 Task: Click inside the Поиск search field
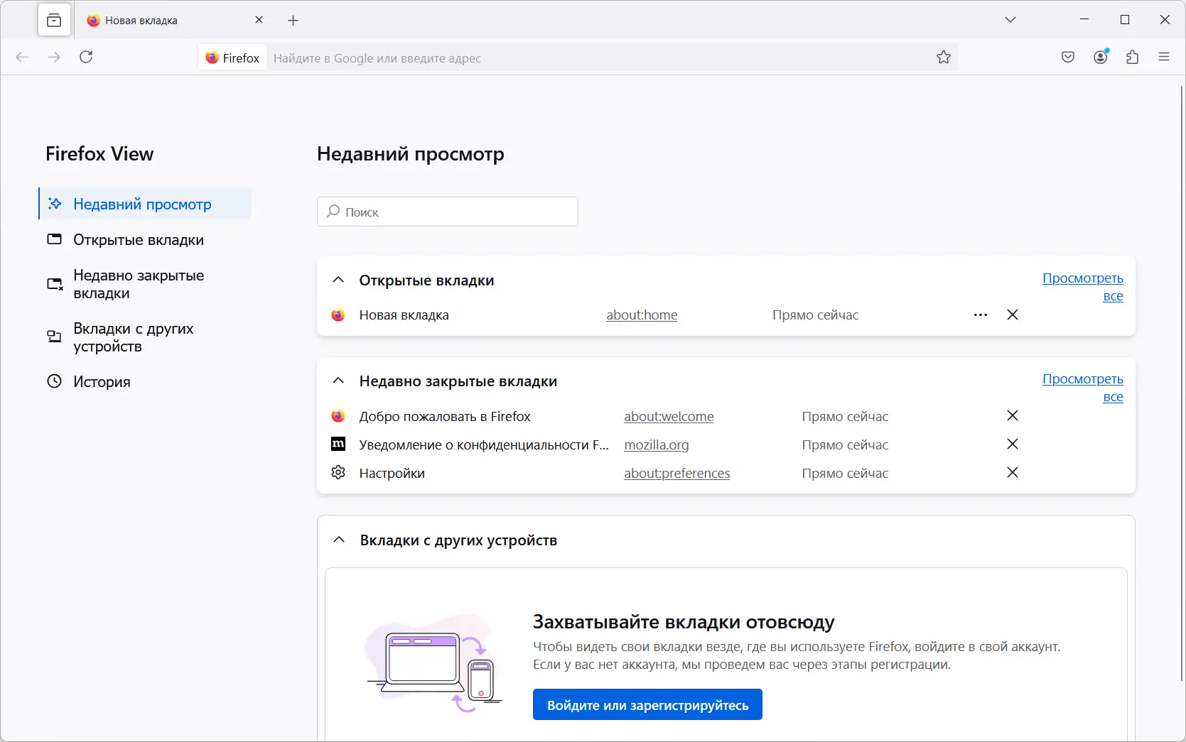447,211
